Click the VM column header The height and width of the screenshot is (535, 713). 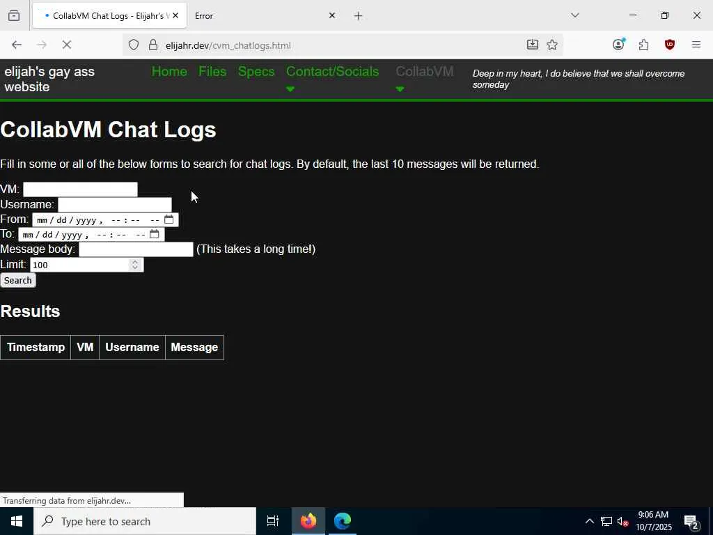[x=85, y=348]
